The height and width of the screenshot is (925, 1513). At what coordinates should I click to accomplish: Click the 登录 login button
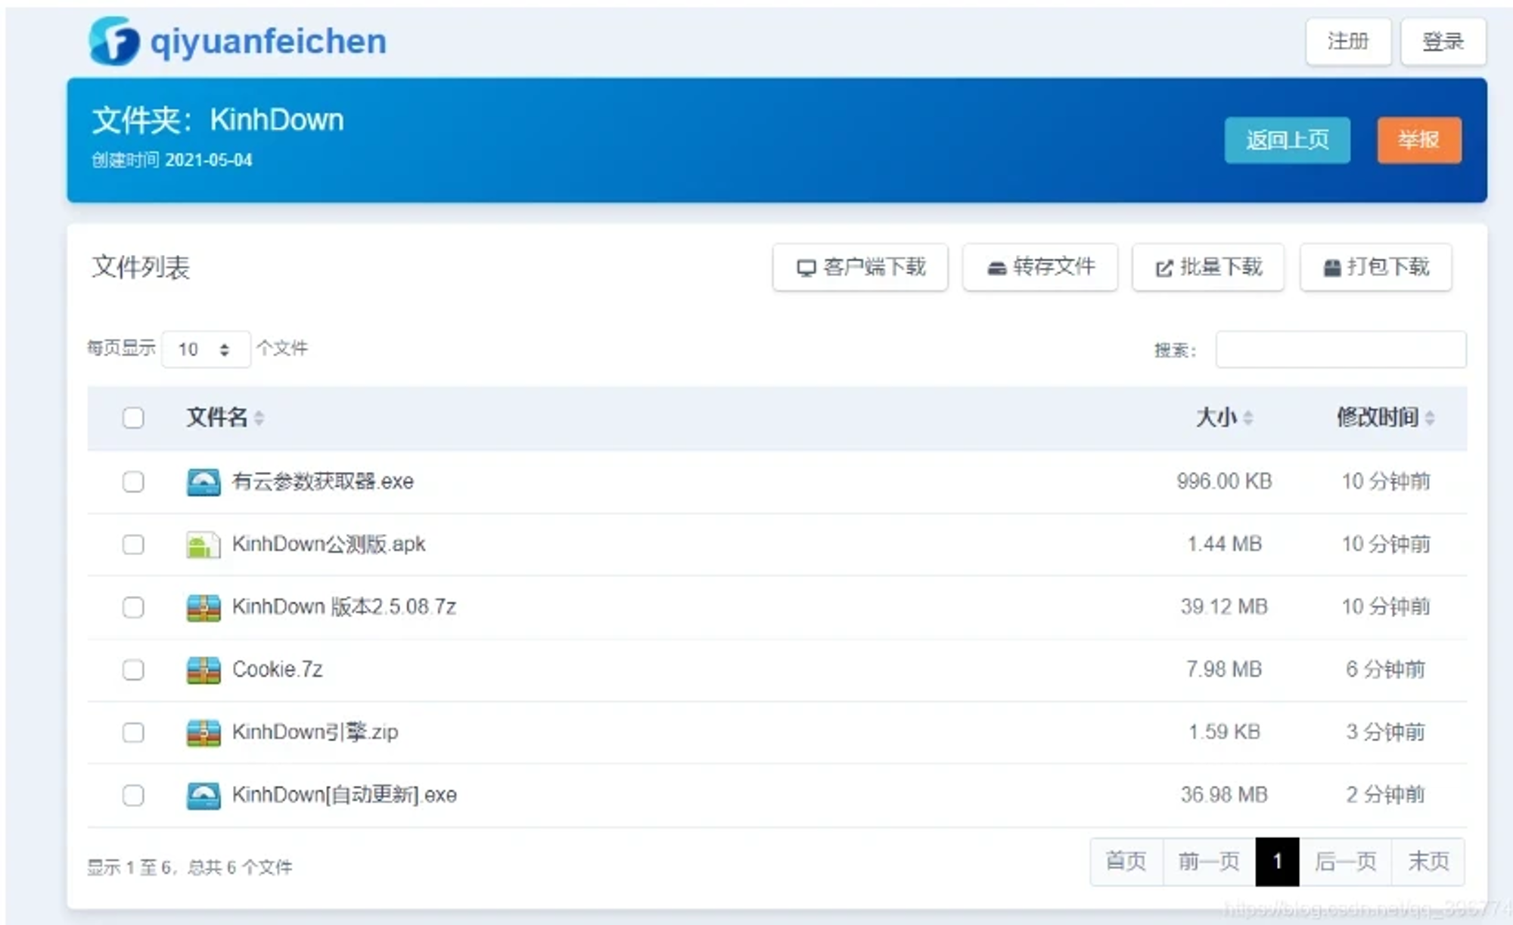(x=1443, y=42)
